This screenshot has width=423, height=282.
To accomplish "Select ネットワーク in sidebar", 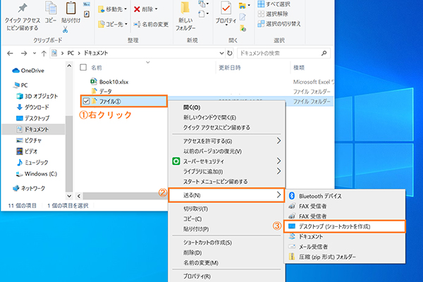I will click(29, 188).
